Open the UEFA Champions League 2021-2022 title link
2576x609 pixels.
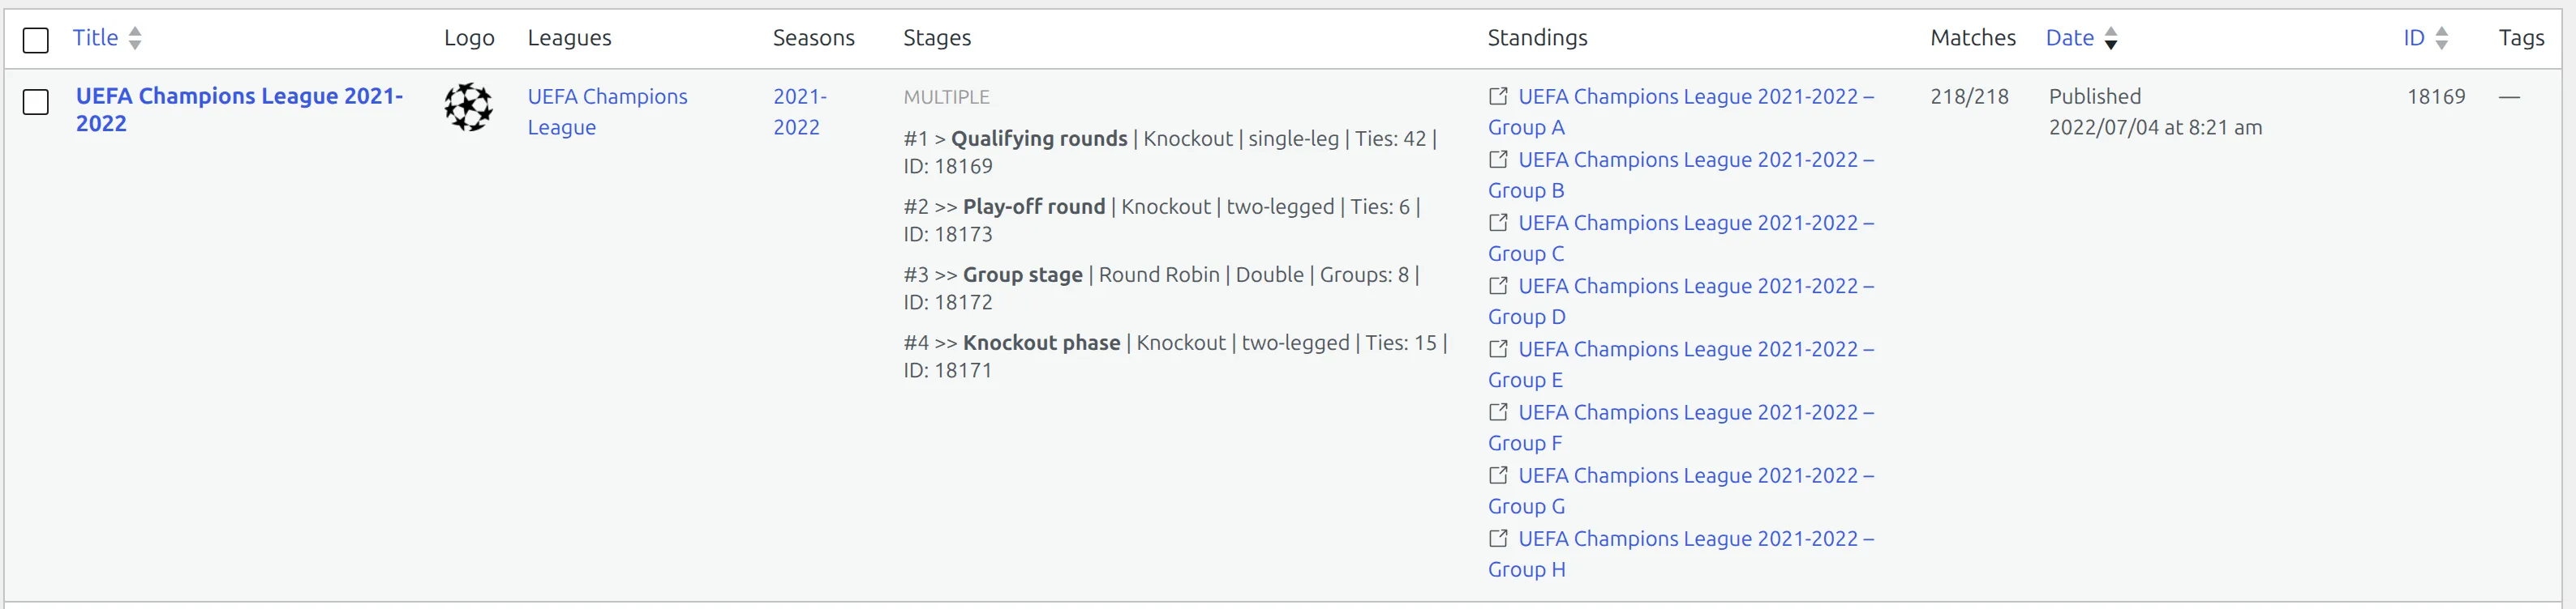pyautogui.click(x=239, y=110)
